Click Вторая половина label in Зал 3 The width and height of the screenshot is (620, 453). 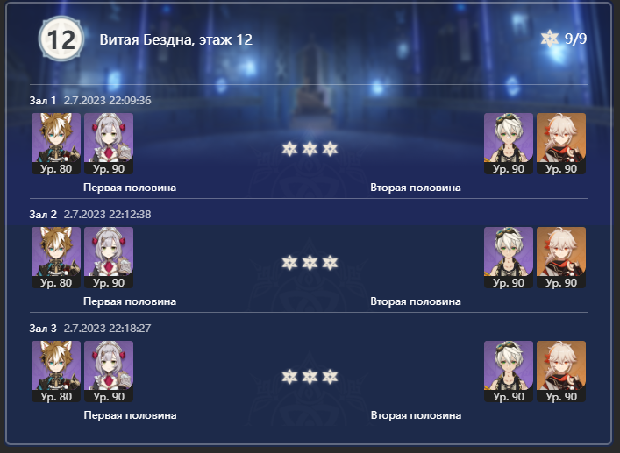coord(416,415)
